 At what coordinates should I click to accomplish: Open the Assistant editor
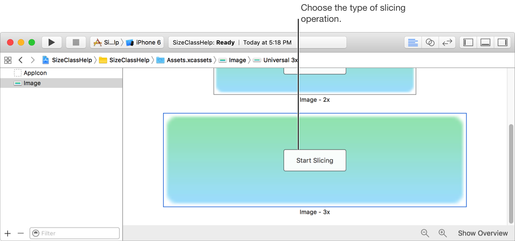click(x=430, y=42)
